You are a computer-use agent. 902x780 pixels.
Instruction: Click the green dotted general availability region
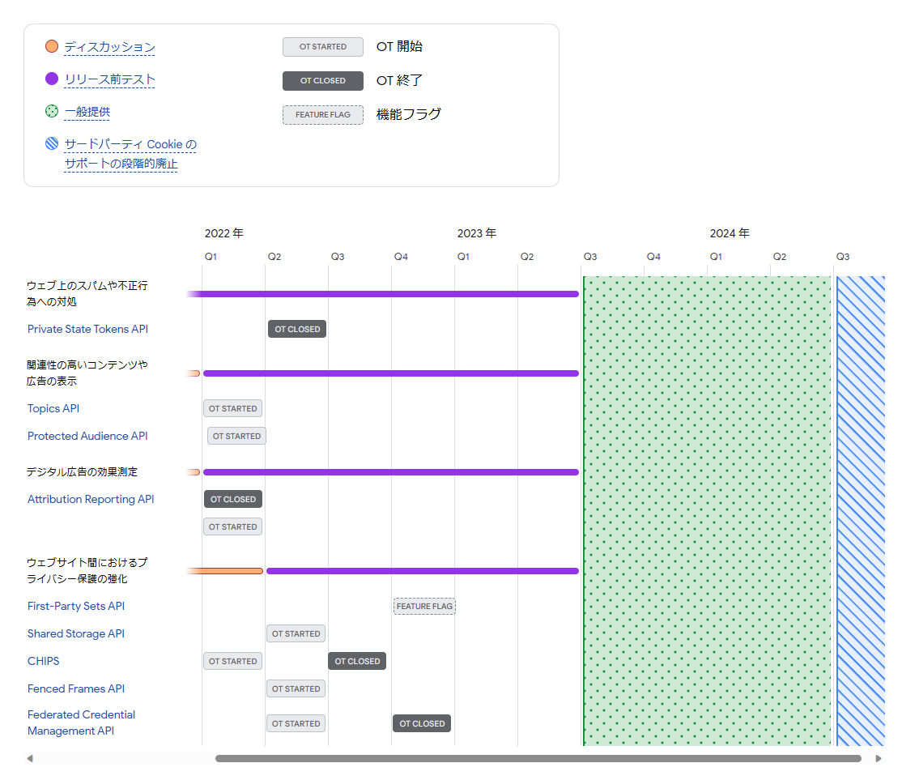tap(707, 510)
